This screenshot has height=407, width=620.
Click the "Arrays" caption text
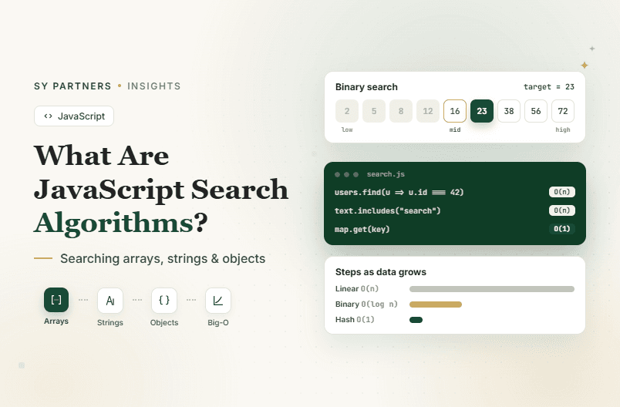click(x=56, y=321)
